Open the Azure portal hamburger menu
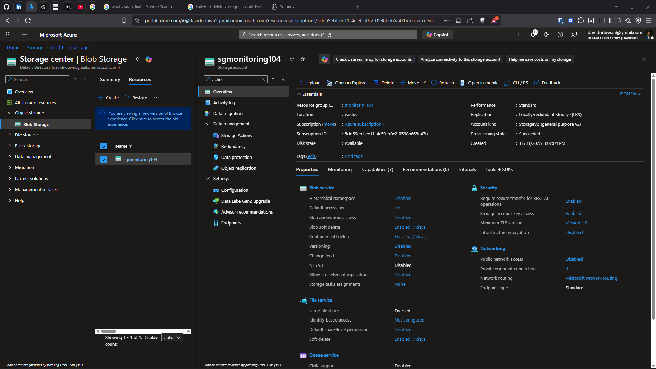Image resolution: width=656 pixels, height=369 pixels. coord(24,35)
